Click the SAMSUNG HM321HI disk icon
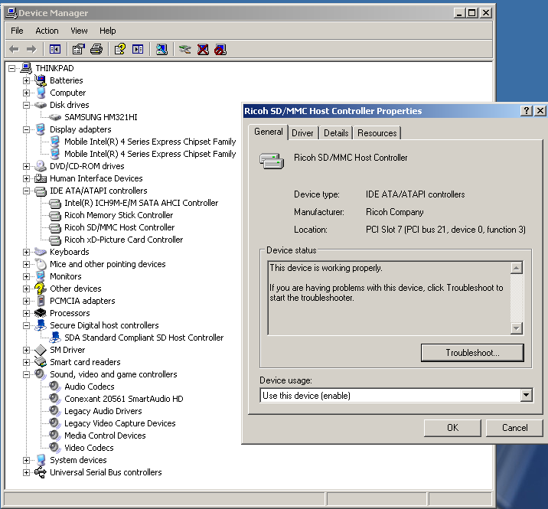The image size is (548, 509). 55,117
